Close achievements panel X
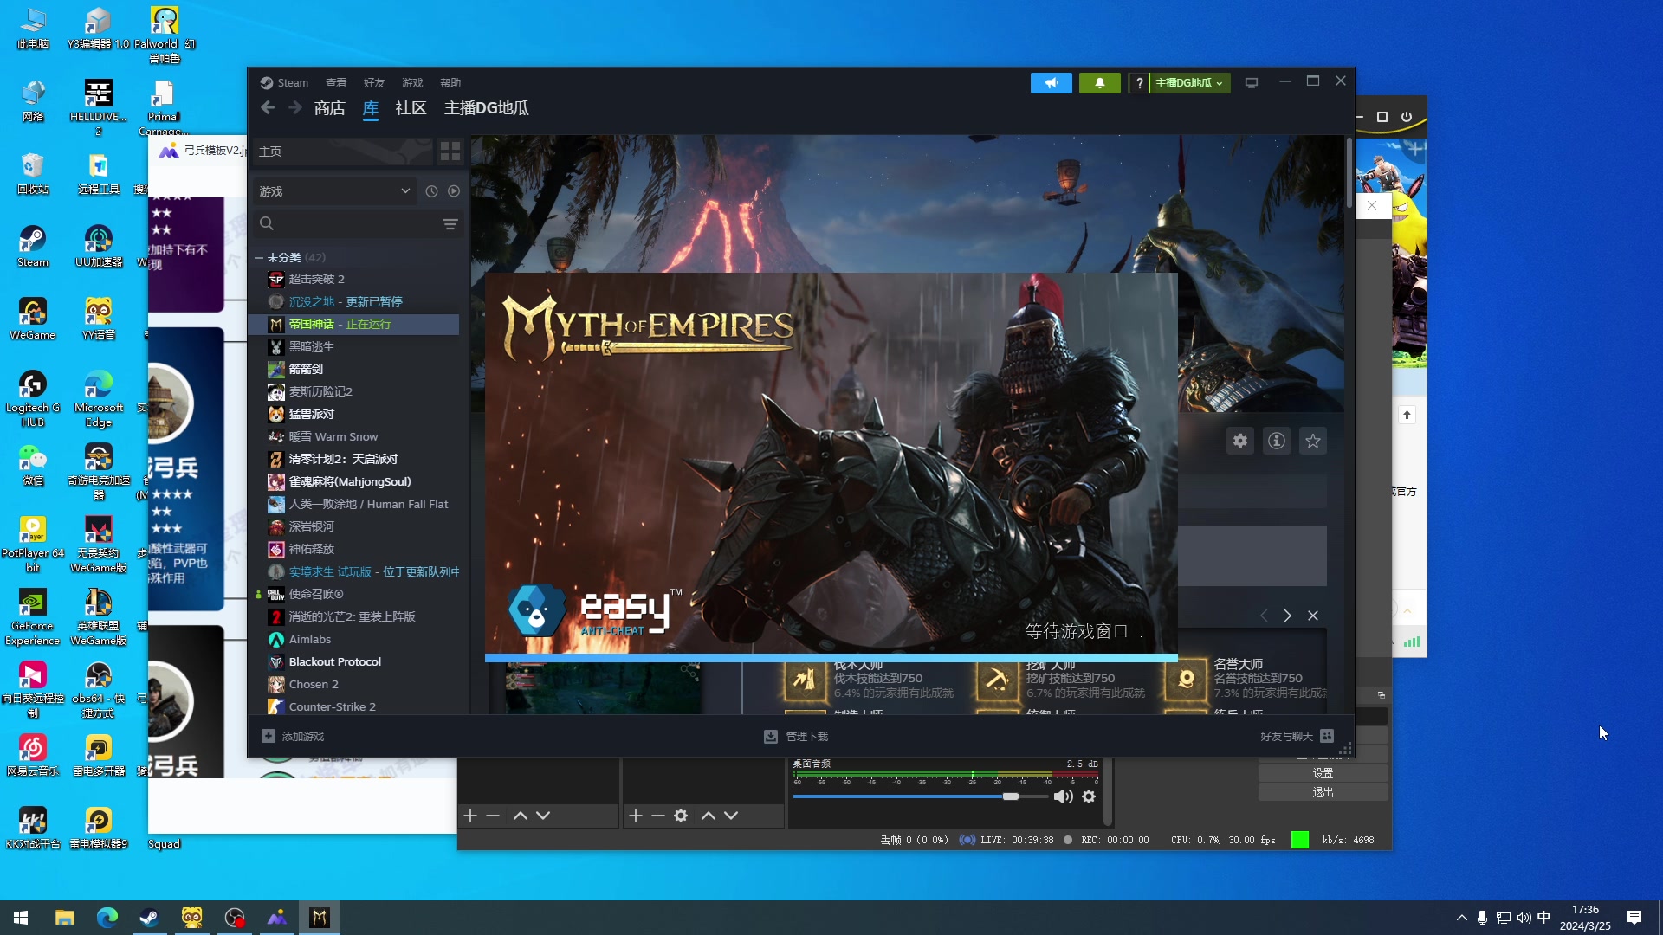Screen dimensions: 1663x935 coord(1313,616)
